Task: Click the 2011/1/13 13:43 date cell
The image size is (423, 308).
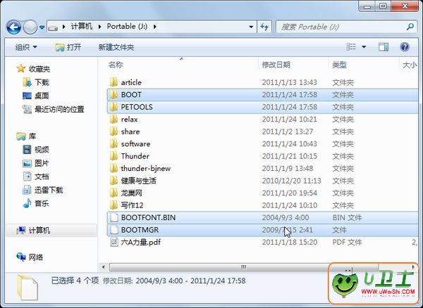Action: [x=290, y=82]
